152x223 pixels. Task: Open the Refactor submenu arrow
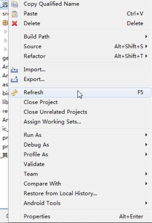(x=146, y=56)
